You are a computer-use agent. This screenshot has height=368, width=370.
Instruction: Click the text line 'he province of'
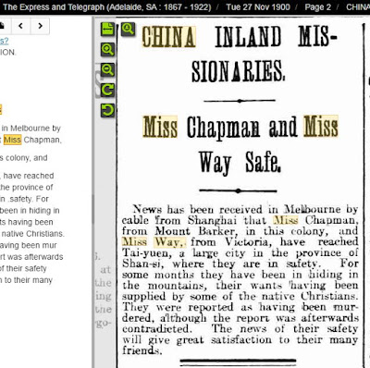(x=27, y=188)
